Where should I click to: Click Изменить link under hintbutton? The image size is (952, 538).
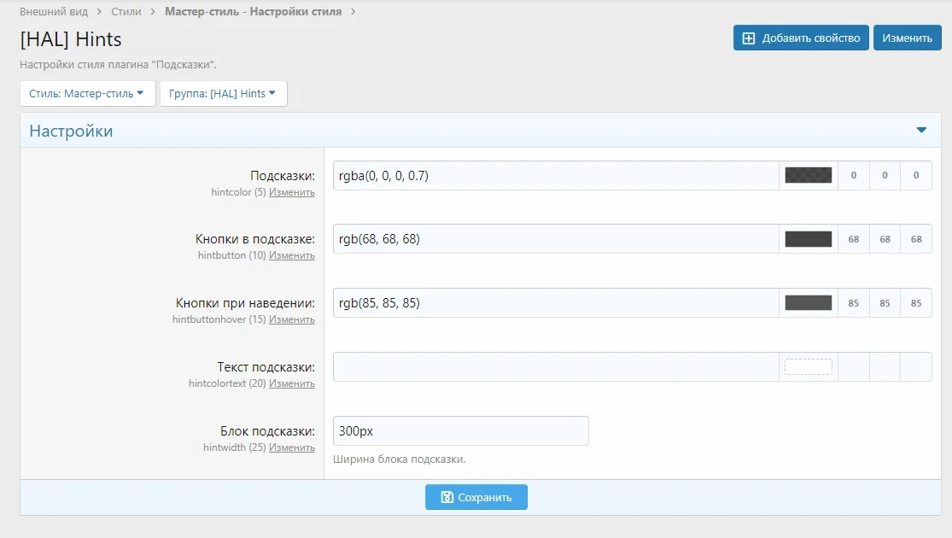[292, 255]
